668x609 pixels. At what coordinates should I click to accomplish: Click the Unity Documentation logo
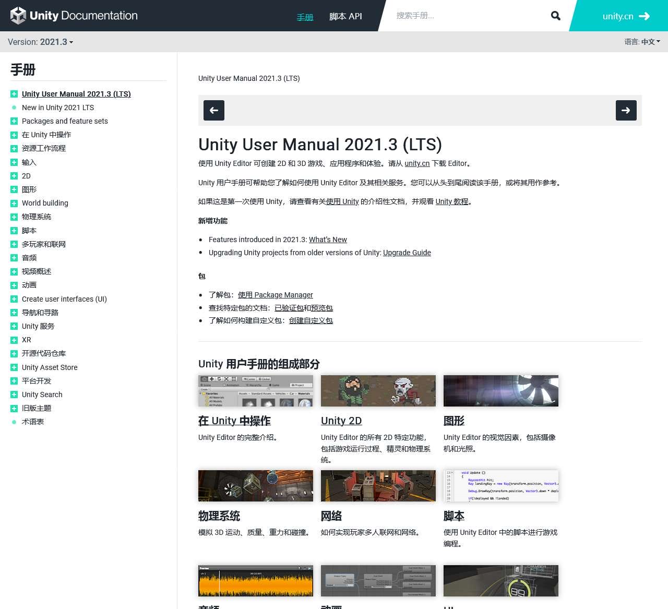point(74,16)
